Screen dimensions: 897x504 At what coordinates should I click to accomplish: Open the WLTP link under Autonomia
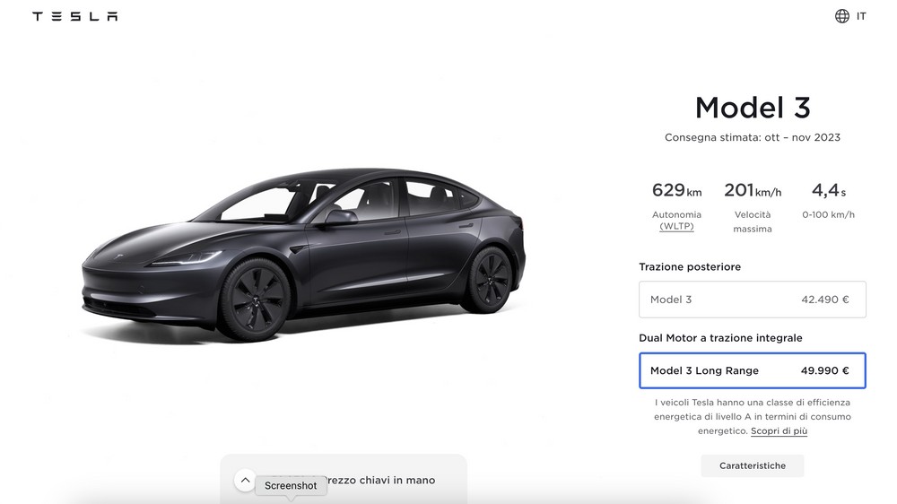pos(676,227)
